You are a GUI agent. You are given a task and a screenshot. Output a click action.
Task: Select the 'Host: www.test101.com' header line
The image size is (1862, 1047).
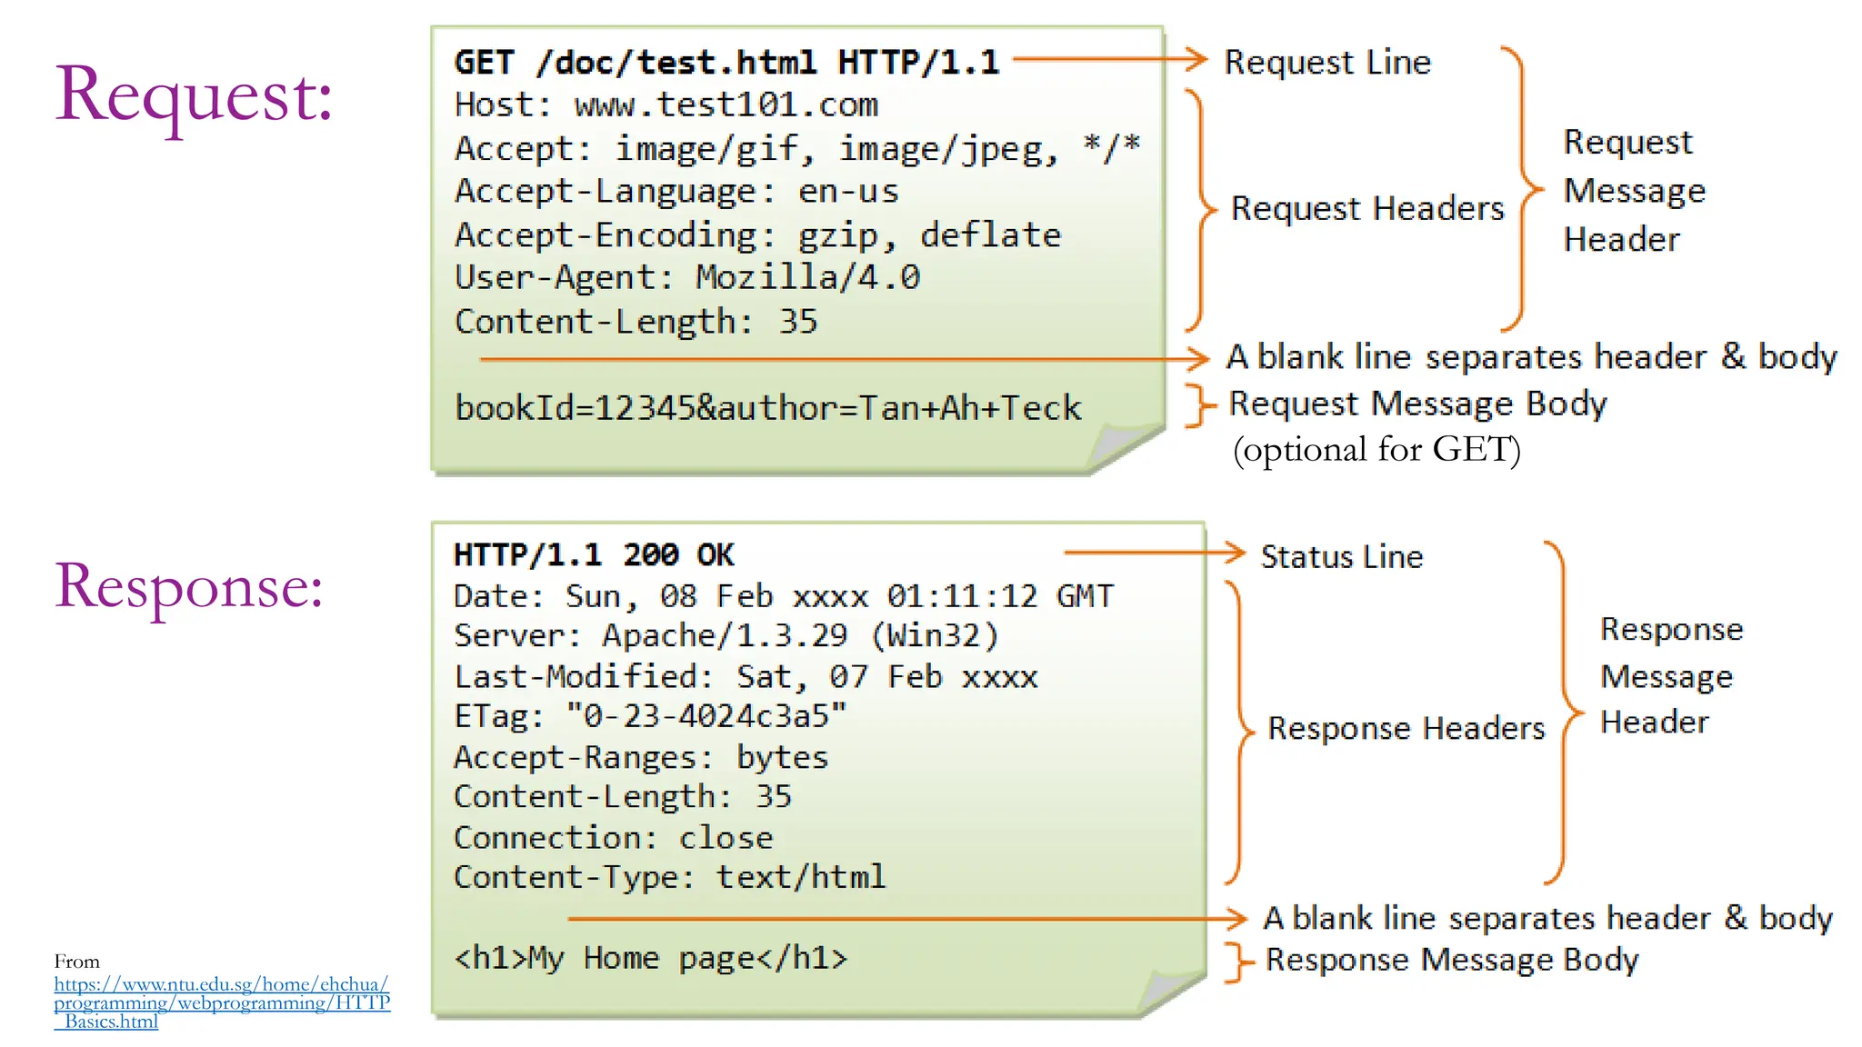(x=666, y=105)
